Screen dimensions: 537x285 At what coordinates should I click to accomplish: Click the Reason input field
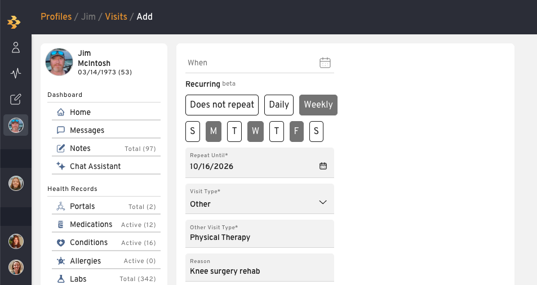point(260,268)
